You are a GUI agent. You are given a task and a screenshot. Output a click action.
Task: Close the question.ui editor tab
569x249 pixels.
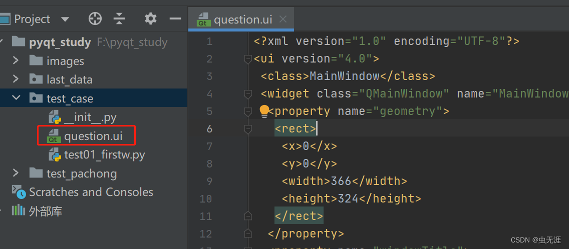283,19
